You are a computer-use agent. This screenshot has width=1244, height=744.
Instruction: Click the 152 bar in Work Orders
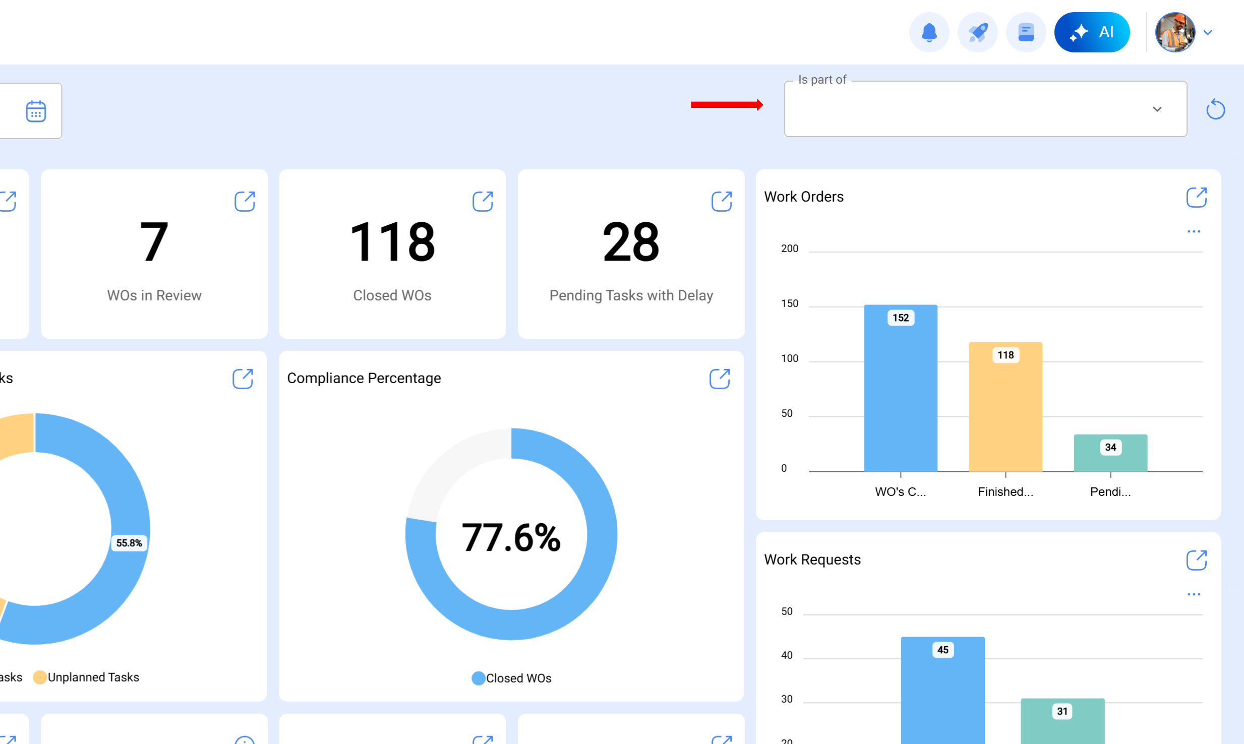point(901,388)
